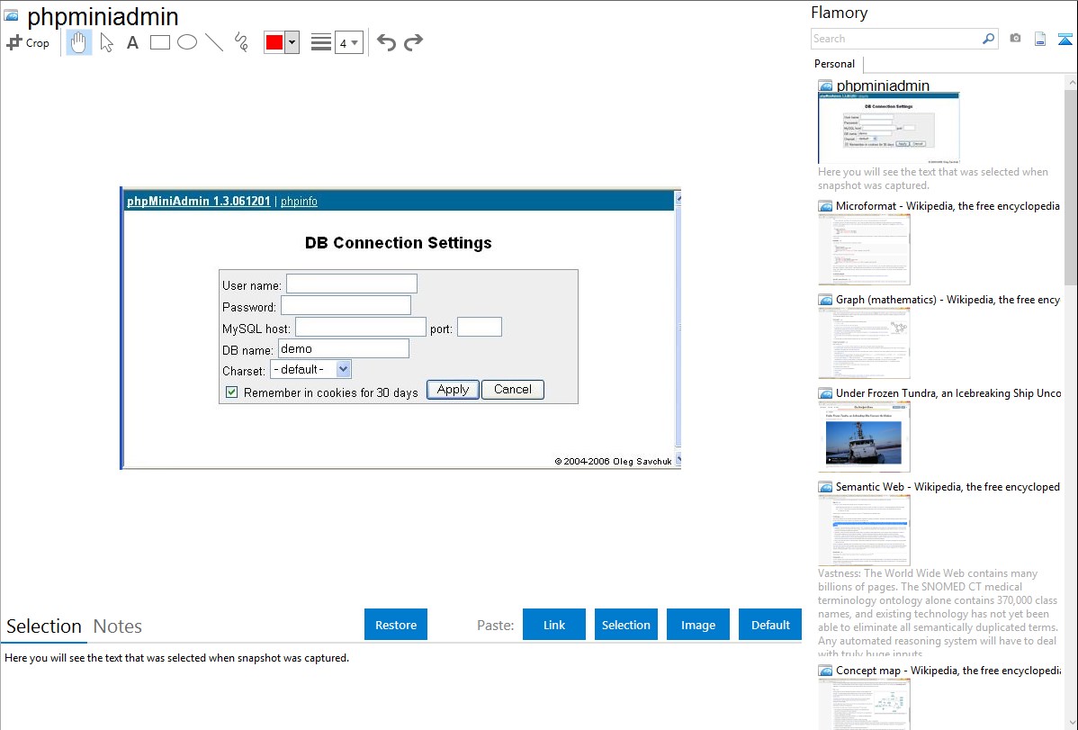Click snapshot list scrollbar up arrow
This screenshot has height=730, width=1078.
[x=1071, y=83]
